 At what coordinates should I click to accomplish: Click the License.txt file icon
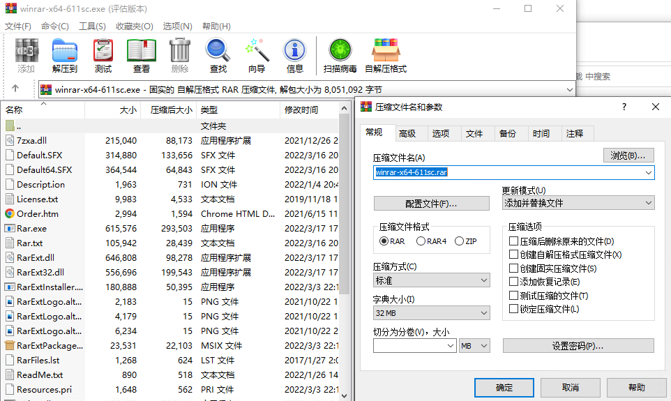[x=10, y=199]
